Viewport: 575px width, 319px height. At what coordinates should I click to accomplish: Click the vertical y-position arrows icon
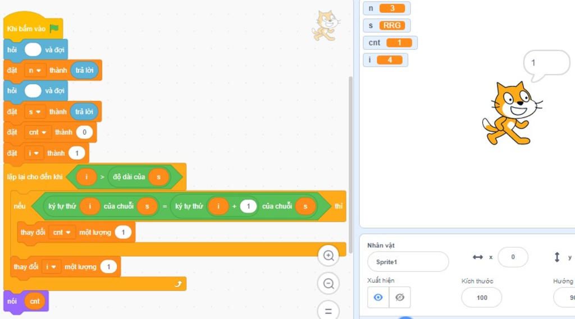tap(557, 257)
